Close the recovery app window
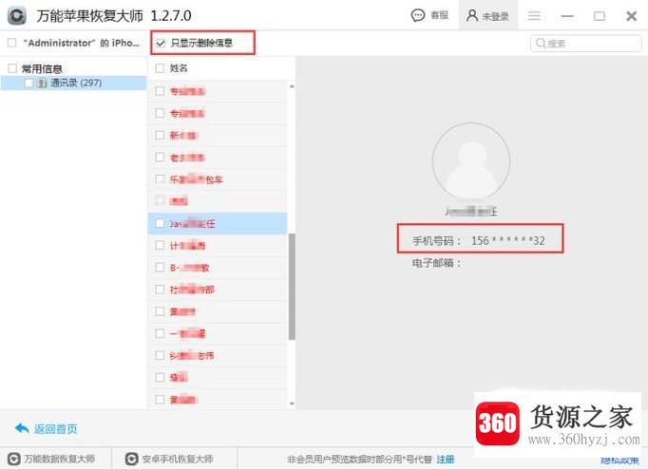This screenshot has height=470, width=648. pyautogui.click(x=632, y=16)
